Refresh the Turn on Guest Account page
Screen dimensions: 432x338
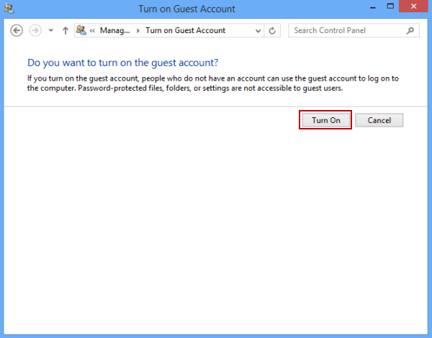pyautogui.click(x=272, y=31)
